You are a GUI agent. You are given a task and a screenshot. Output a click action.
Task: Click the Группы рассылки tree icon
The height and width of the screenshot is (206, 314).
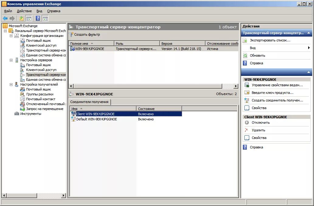22,94
